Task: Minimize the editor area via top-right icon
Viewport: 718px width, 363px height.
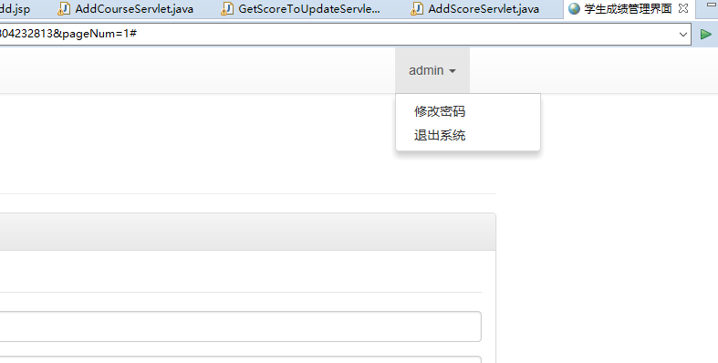Action: 711,5
